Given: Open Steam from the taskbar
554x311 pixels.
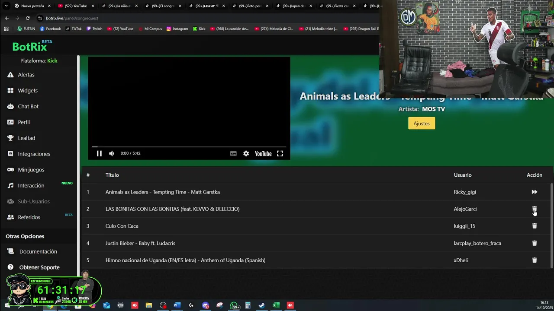Looking at the screenshot, I should tap(262, 305).
